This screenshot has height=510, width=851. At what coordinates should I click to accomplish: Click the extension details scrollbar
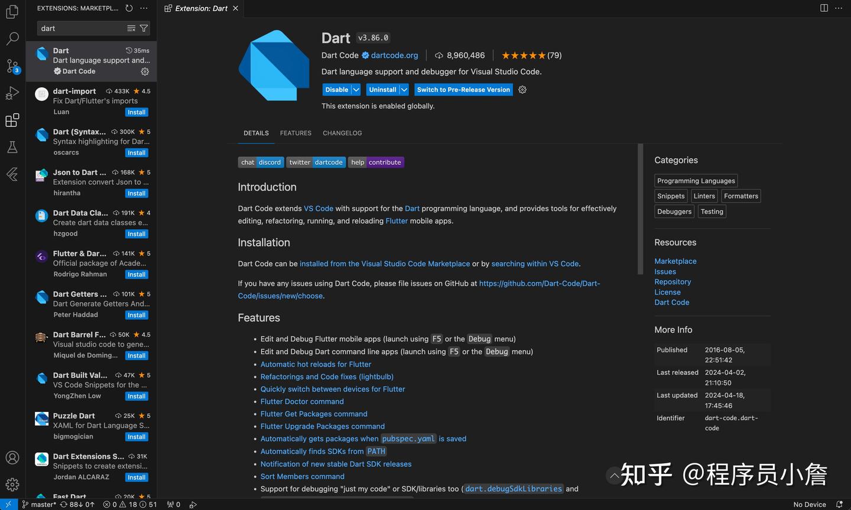click(x=640, y=209)
